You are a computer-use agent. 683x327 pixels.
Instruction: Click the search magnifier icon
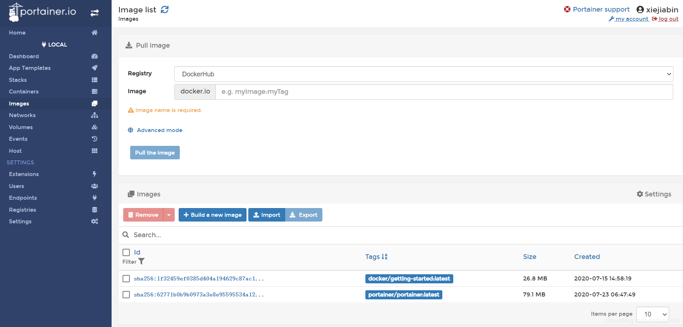[126, 235]
